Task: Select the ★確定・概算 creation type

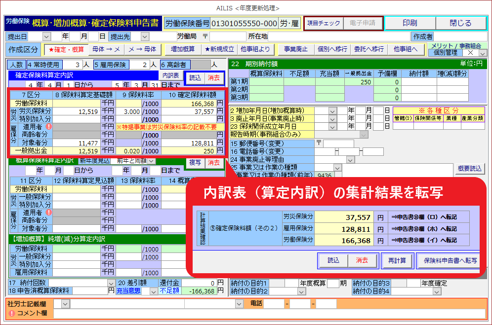Action: point(65,49)
